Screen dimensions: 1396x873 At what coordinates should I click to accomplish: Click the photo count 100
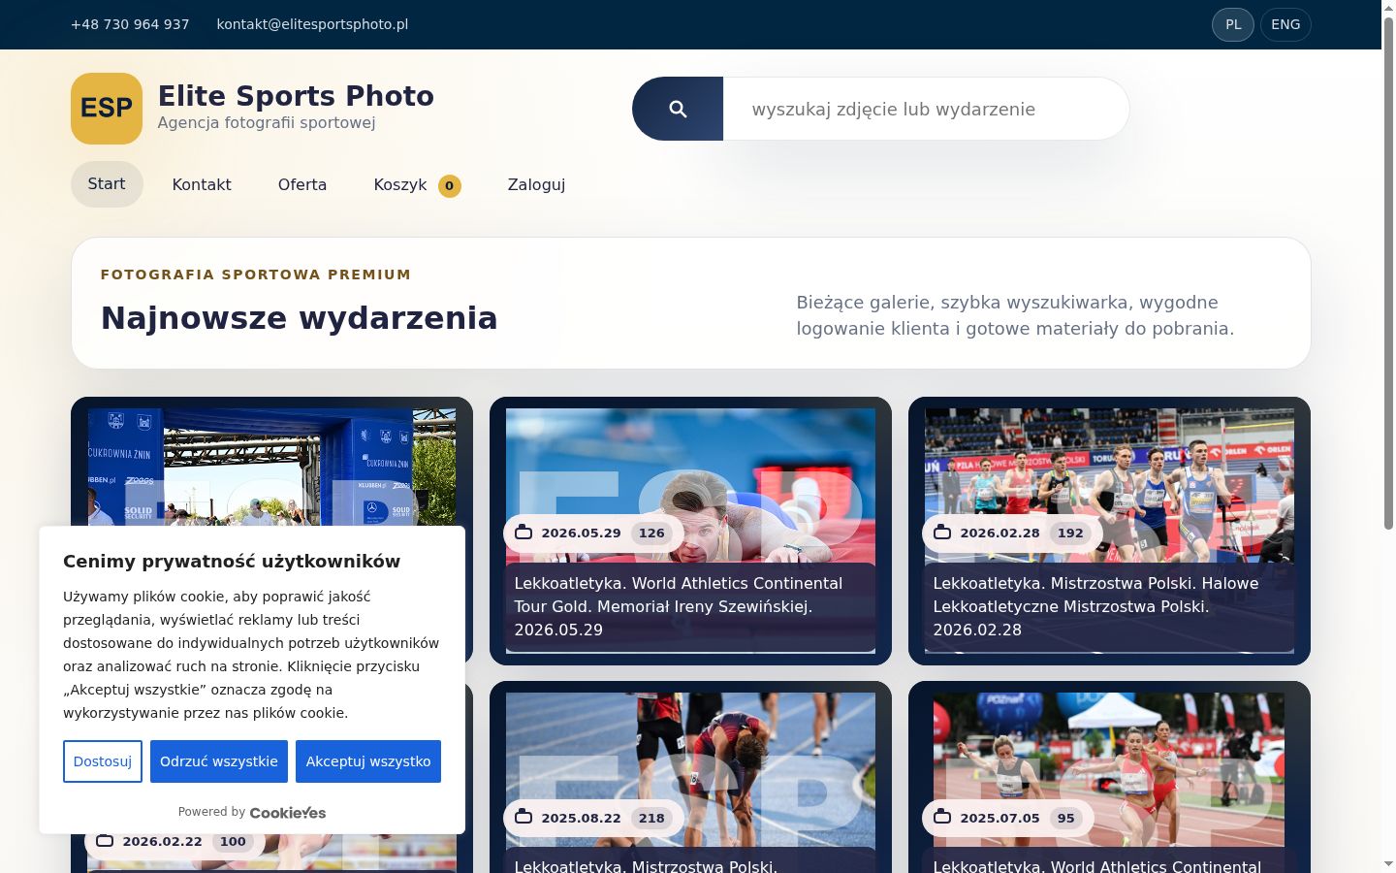pyautogui.click(x=233, y=841)
